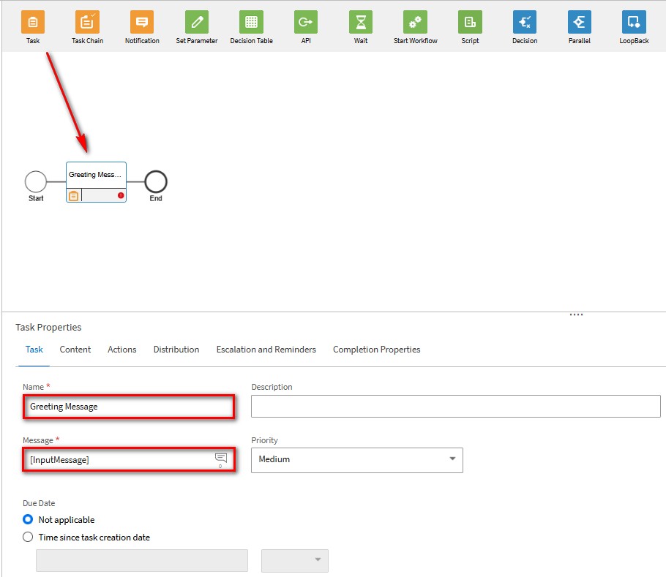Screen dimensions: 666x577
Task: Select the LoopBack activity icon
Action: coord(634,22)
